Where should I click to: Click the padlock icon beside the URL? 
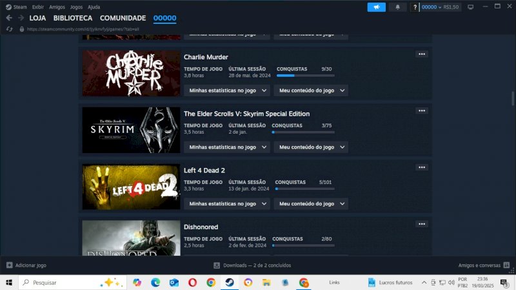click(22, 29)
